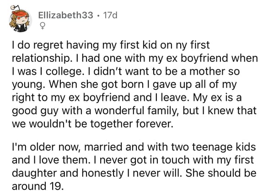Click the antenna on the Snoo avatar

pyautogui.click(x=14, y=8)
